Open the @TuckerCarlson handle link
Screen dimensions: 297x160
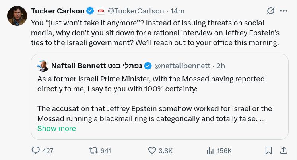tap(136, 11)
